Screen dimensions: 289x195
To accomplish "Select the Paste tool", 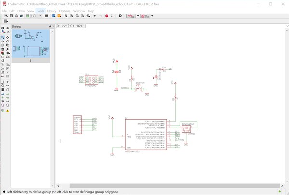I will [8, 45].
